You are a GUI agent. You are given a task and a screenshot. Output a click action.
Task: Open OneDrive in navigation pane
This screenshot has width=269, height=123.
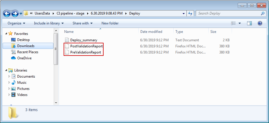(21, 58)
